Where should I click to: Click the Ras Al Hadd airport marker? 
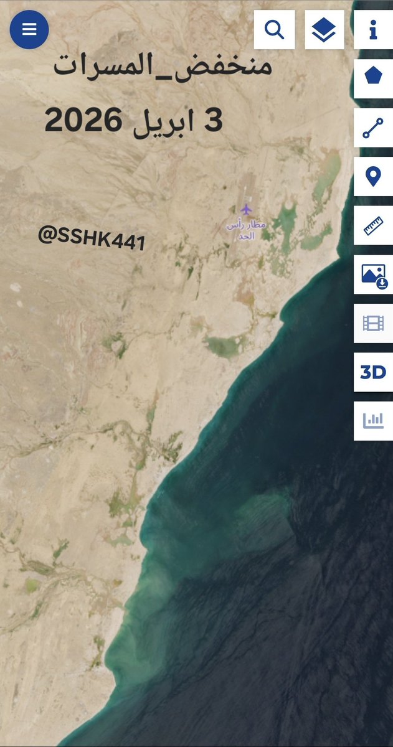click(247, 209)
